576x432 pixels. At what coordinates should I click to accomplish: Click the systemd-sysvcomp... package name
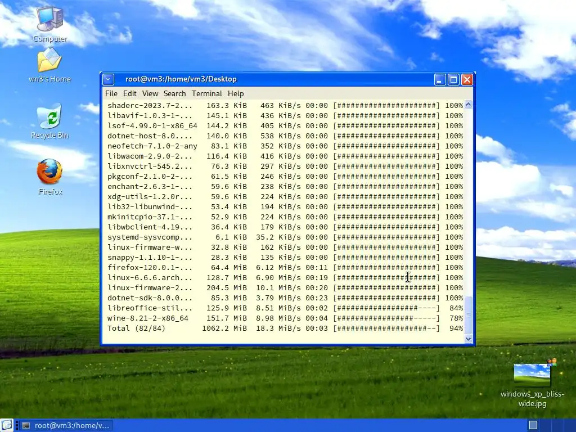[x=150, y=237]
